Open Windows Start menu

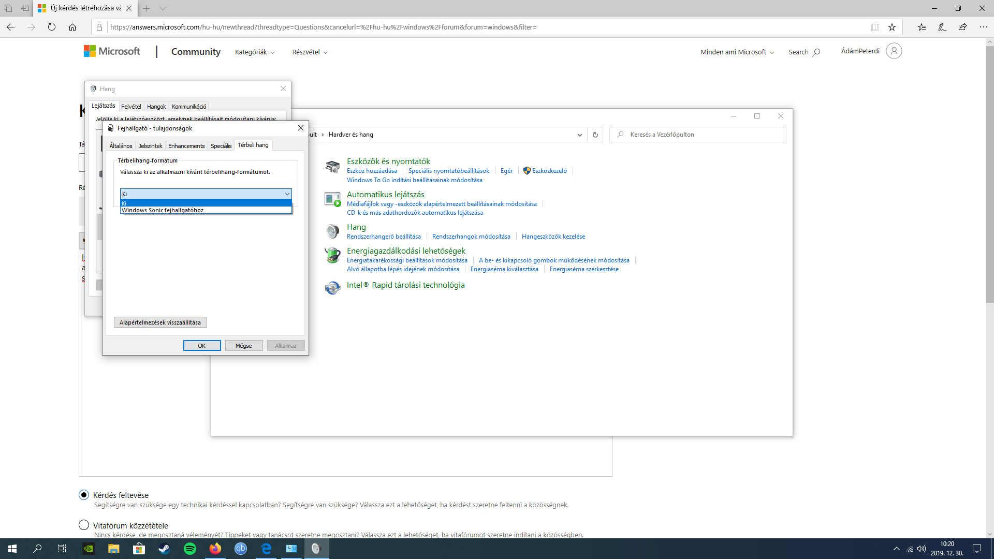12,549
